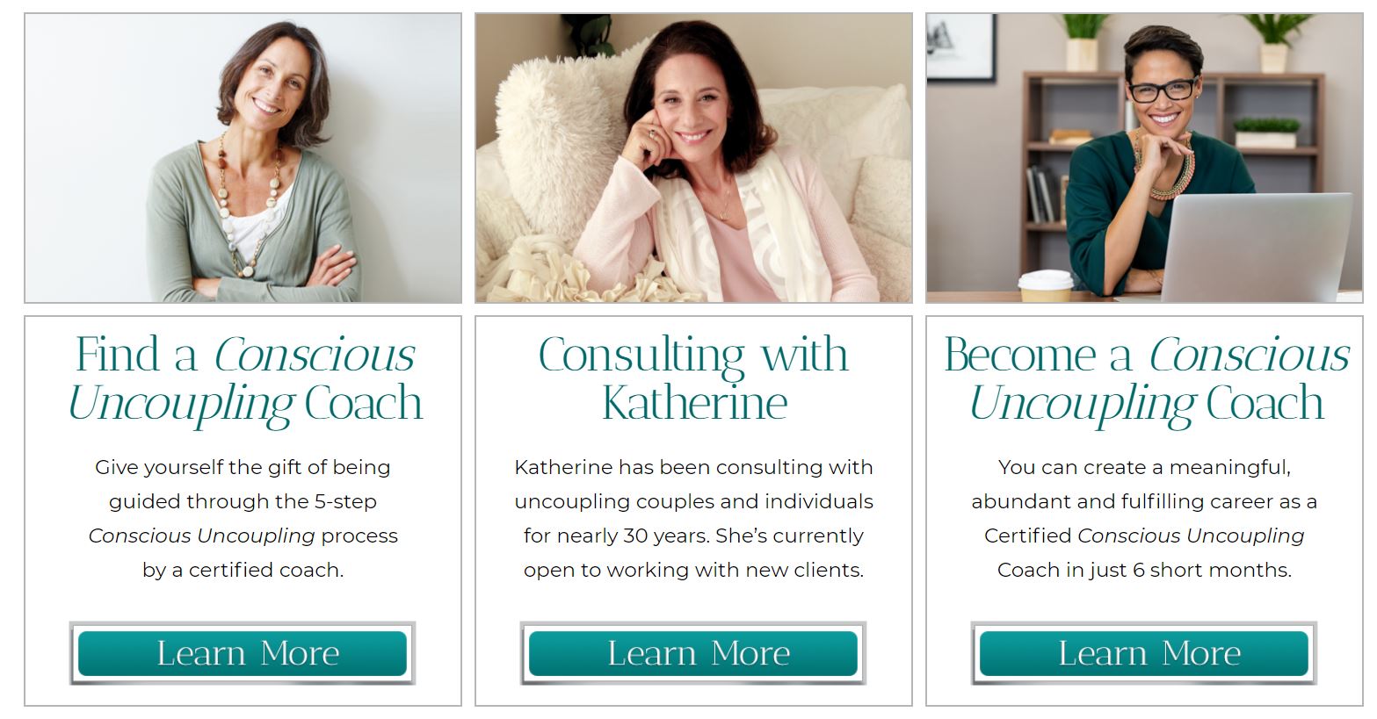Click the 'Consulting with Katherine' heading
This screenshot has height=719, width=1377.
click(x=693, y=379)
